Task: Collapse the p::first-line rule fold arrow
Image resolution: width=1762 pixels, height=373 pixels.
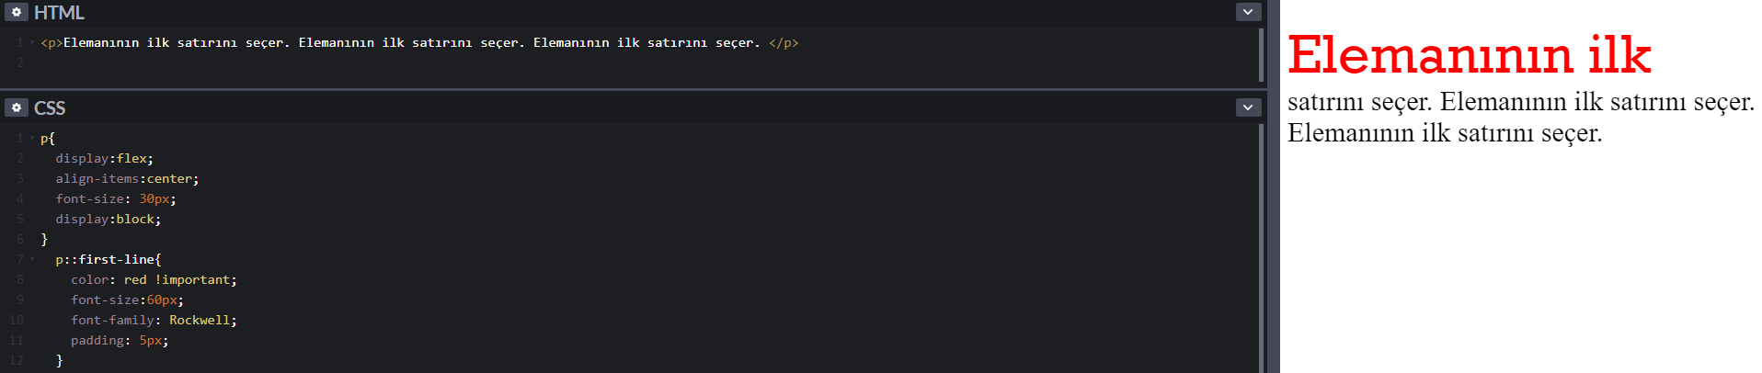Action: coord(32,259)
